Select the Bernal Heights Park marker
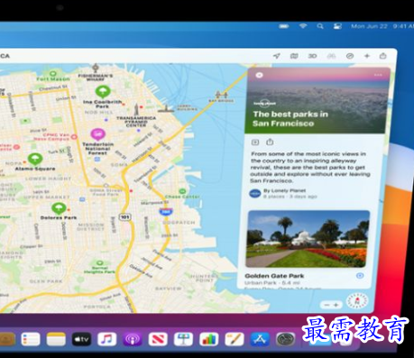 coord(100,263)
